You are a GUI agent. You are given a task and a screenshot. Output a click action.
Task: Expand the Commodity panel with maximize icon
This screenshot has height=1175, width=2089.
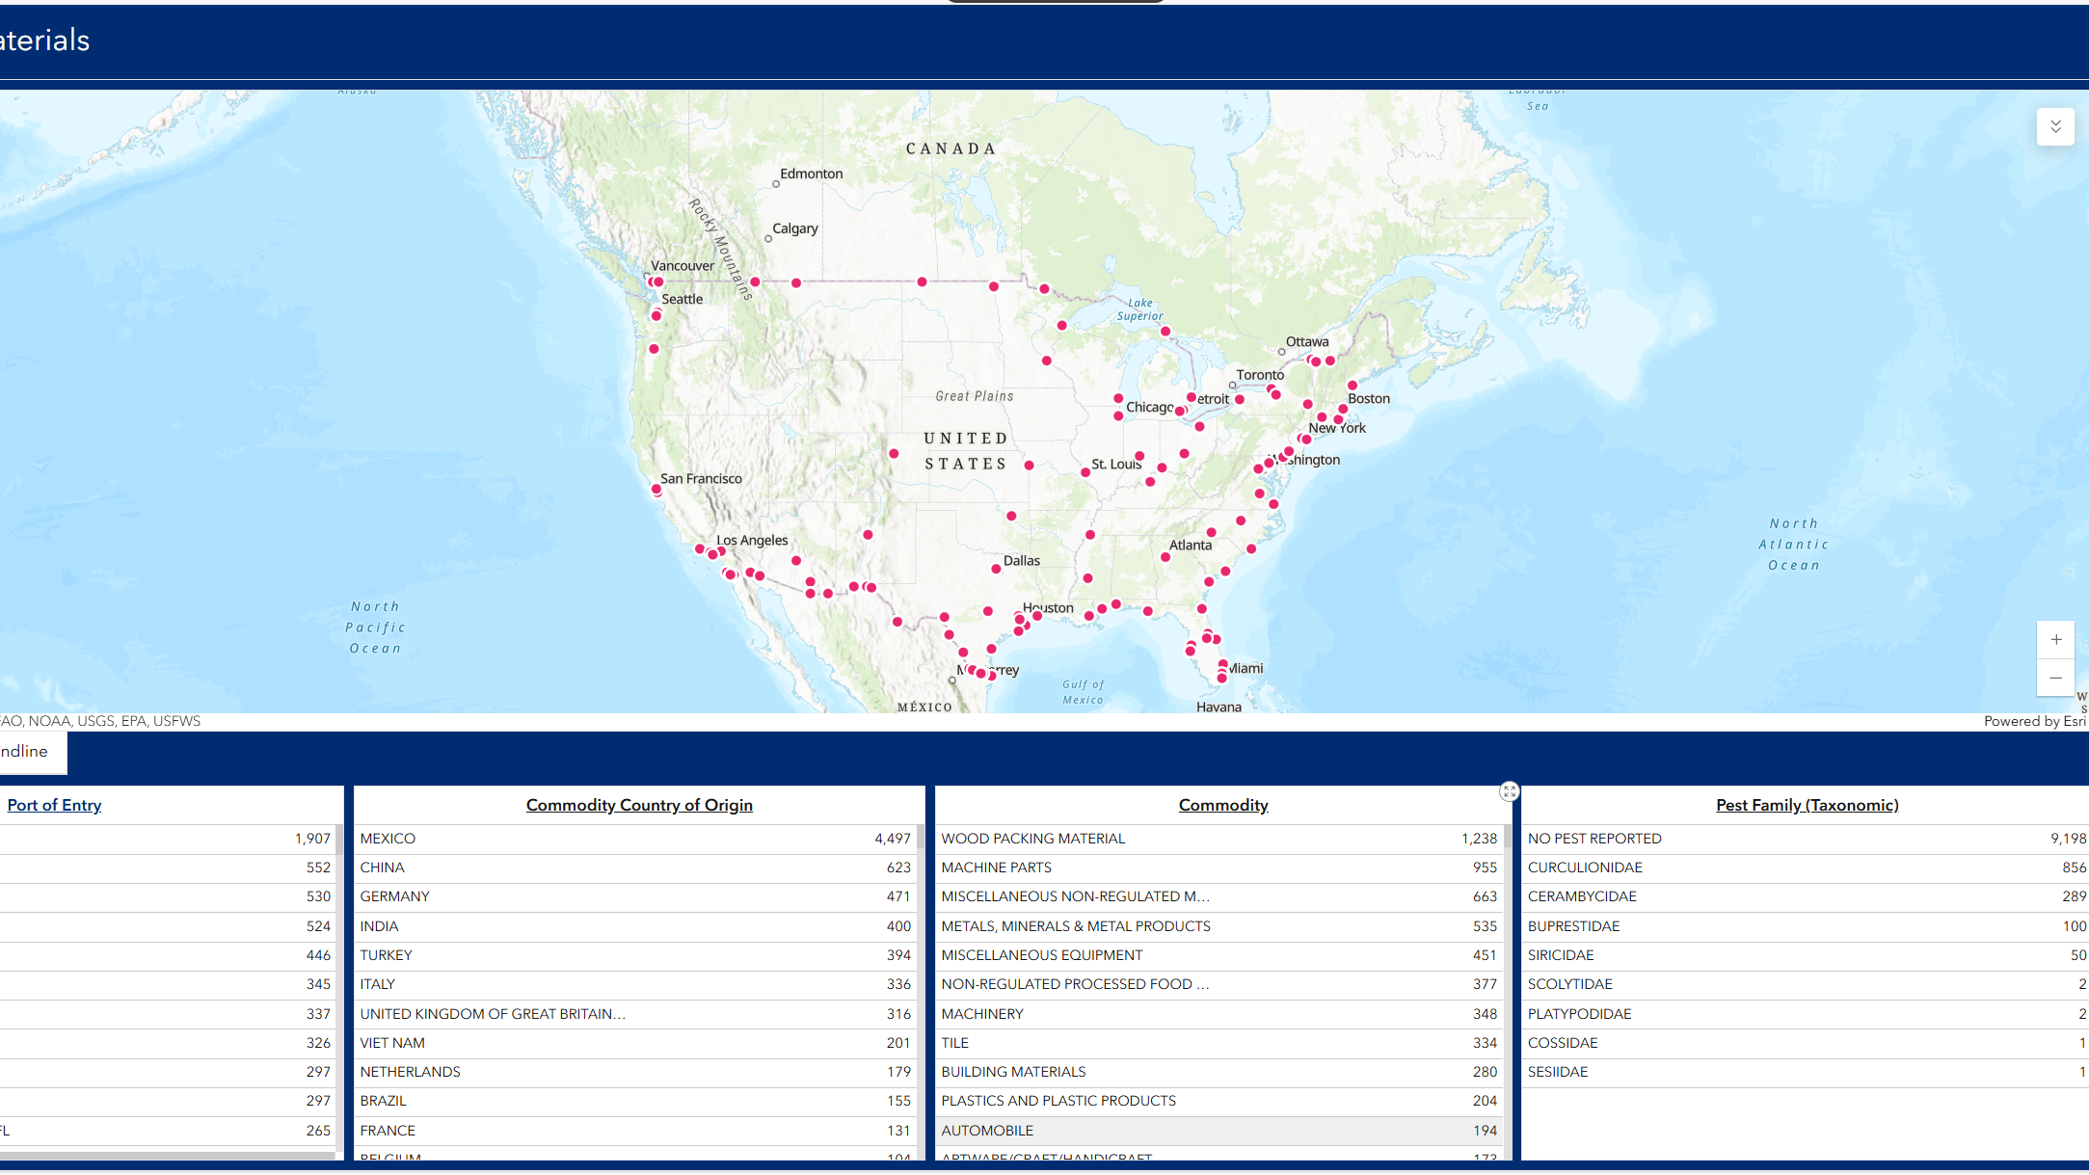coord(1509,791)
